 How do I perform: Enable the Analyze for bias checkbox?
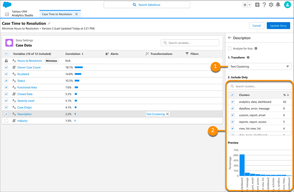tap(230, 48)
